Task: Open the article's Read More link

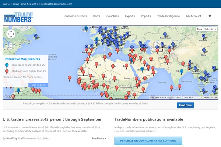Action: [x=99, y=139]
